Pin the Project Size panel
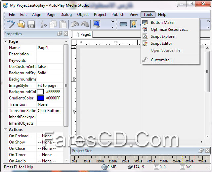The height and width of the screenshot is (172, 212). click(x=201, y=150)
